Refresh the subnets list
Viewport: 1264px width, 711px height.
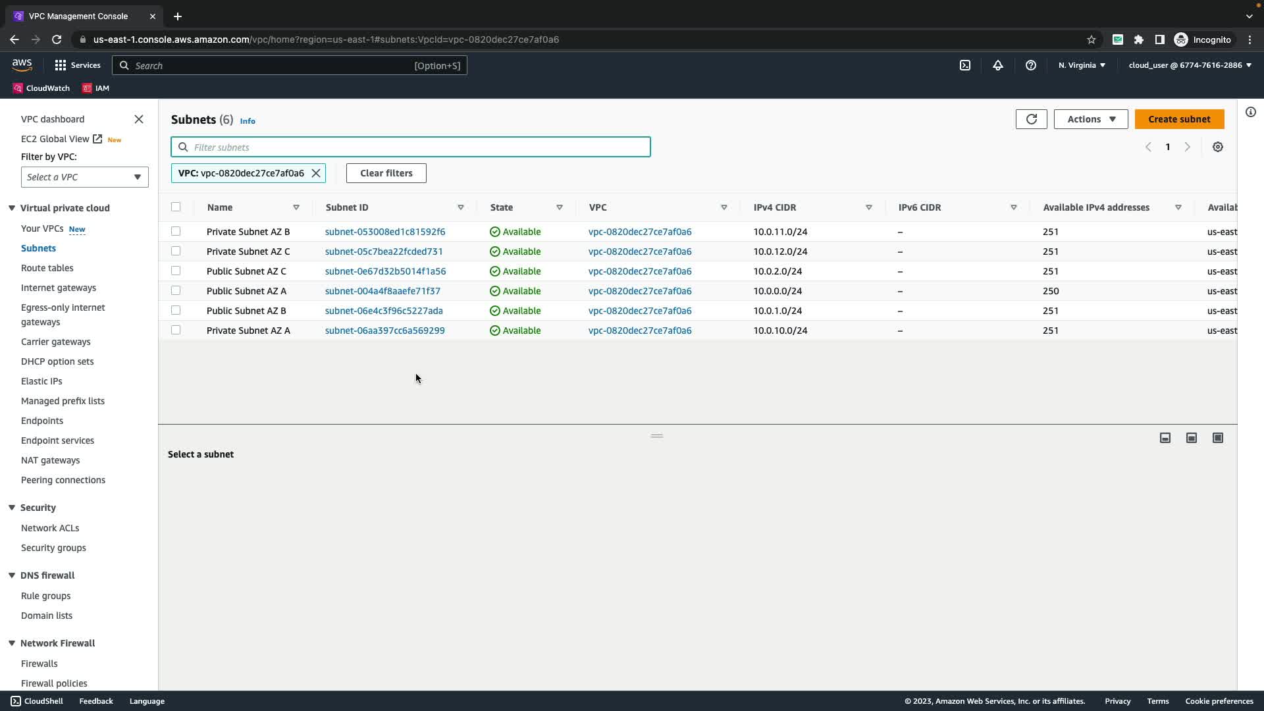coord(1031,119)
